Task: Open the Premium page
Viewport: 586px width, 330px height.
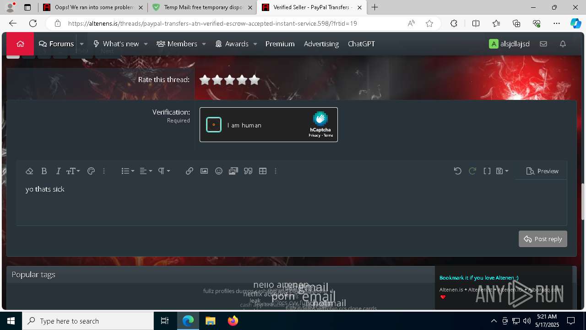Action: coord(280,44)
